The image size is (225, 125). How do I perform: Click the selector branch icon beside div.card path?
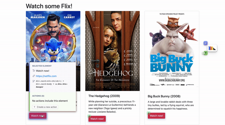coord(34,81)
